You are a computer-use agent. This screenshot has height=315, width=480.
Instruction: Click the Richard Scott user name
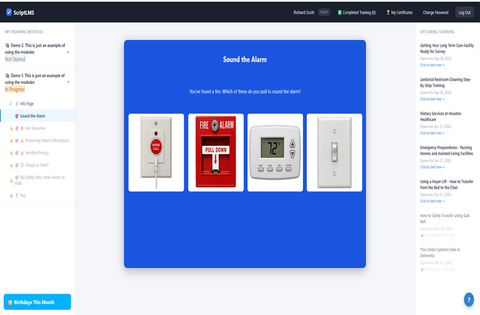pyautogui.click(x=304, y=13)
